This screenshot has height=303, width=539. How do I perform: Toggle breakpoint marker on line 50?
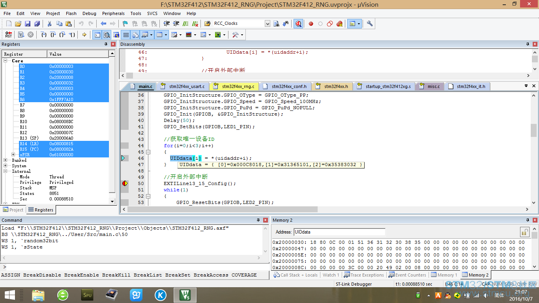click(x=125, y=183)
